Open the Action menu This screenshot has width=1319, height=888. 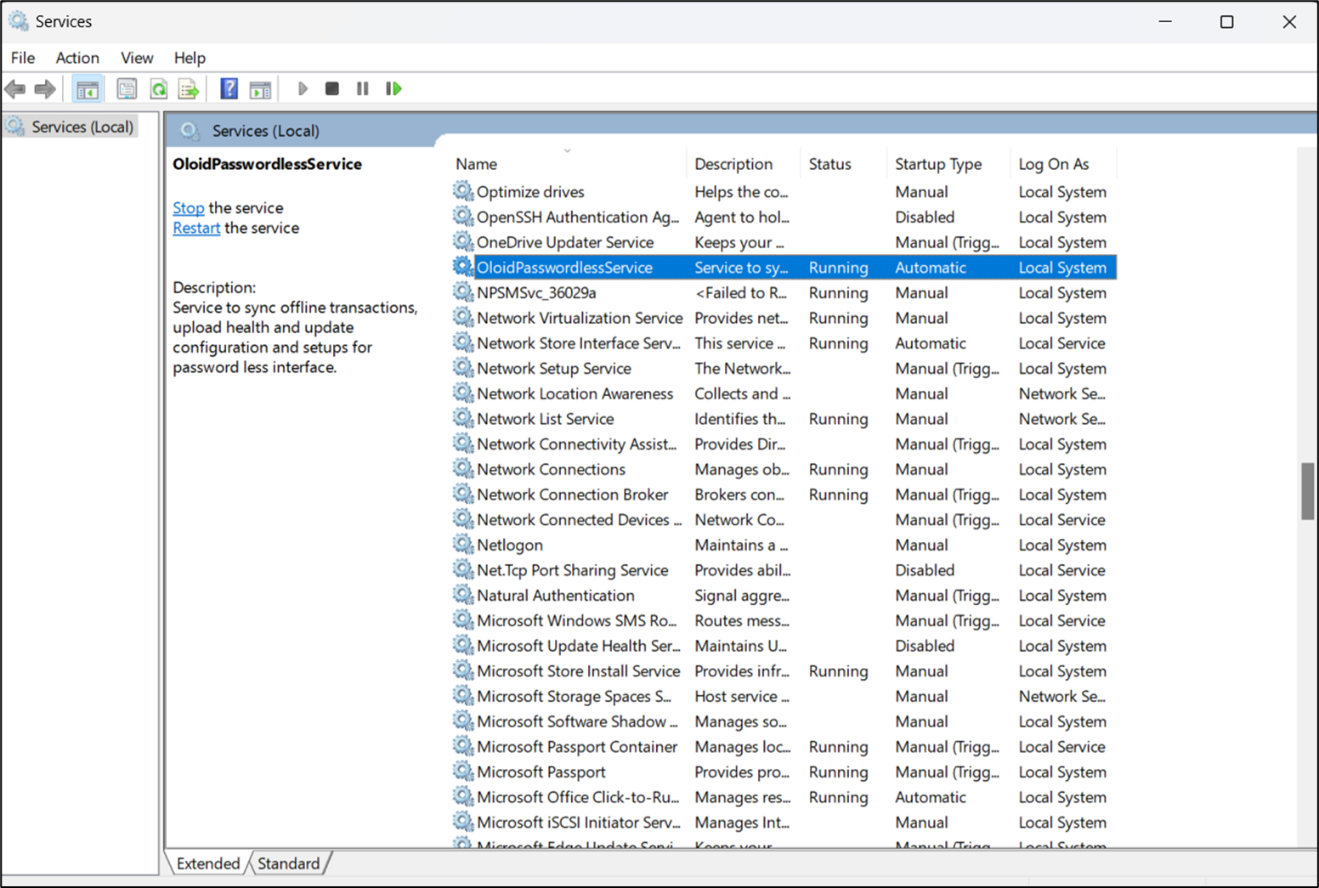tap(77, 58)
